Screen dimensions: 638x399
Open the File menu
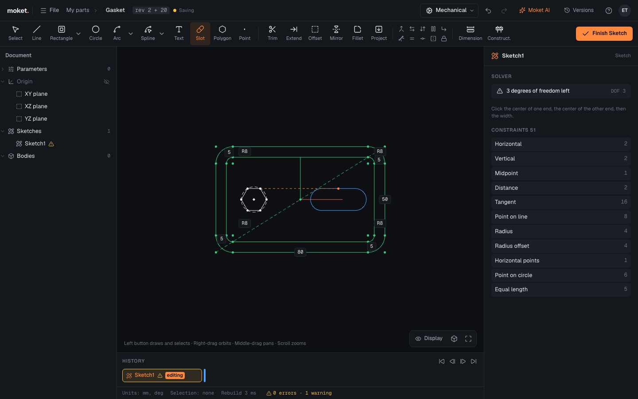50,10
